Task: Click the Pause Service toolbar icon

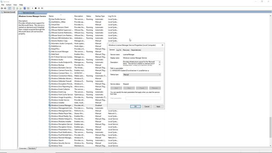Action: (x=39, y=8)
